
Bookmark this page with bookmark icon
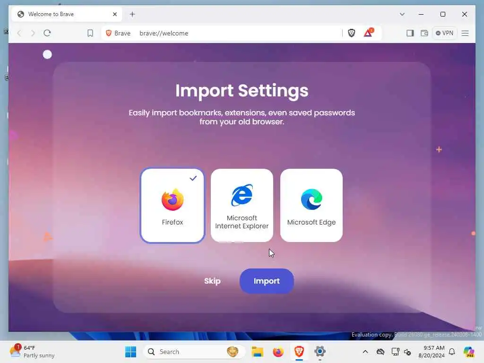pyautogui.click(x=90, y=33)
